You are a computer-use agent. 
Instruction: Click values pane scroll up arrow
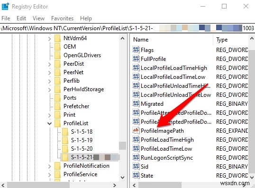pos(252,38)
